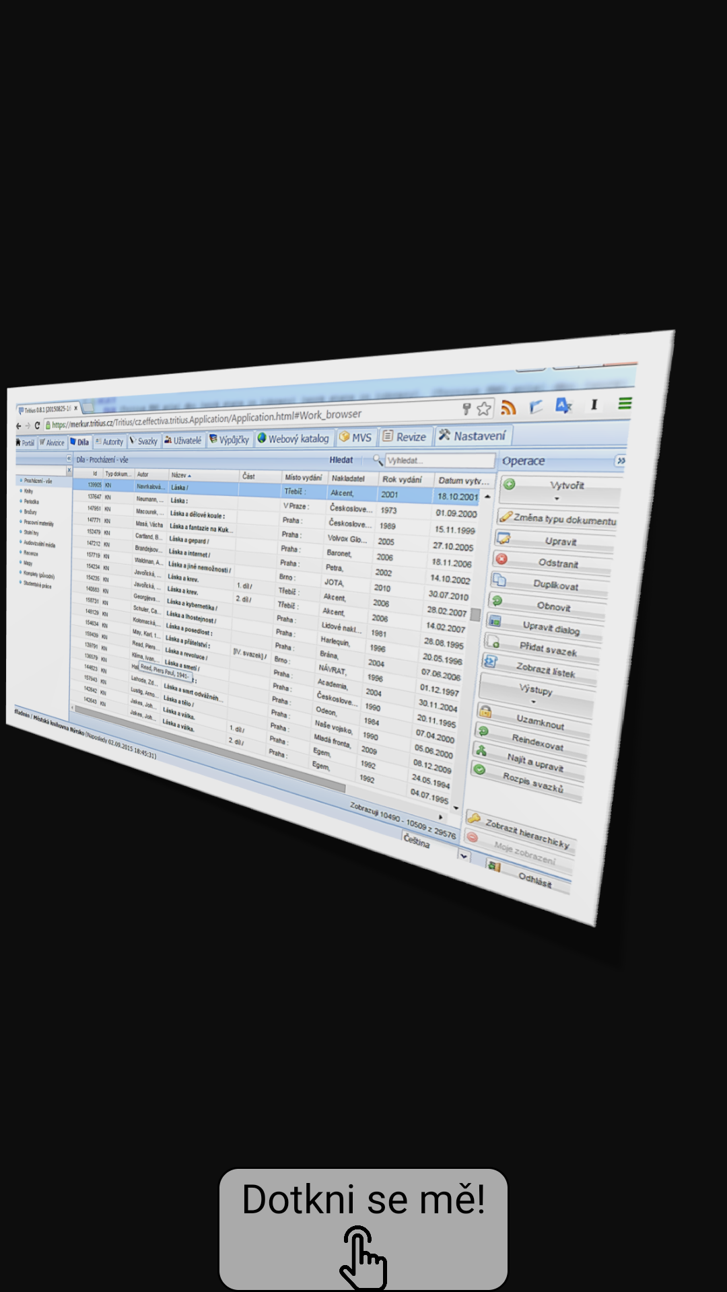Click the icon of 'Zobrazit lístek'
Image resolution: width=727 pixels, height=1292 pixels.
(x=491, y=661)
